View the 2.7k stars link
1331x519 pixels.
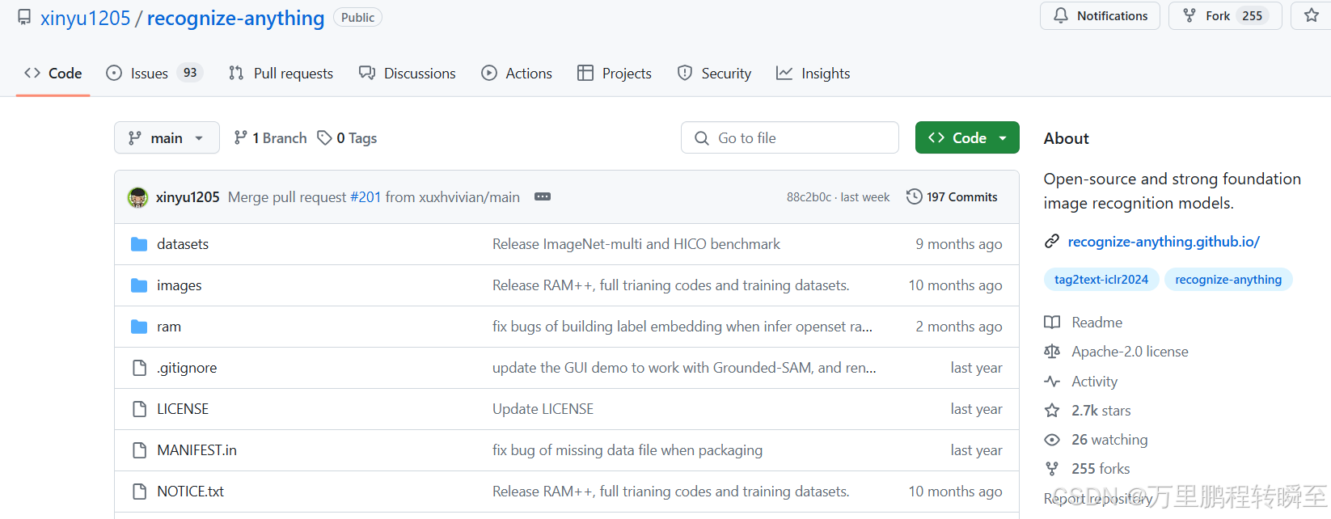click(1088, 411)
